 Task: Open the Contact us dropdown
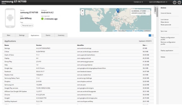point(138,2)
